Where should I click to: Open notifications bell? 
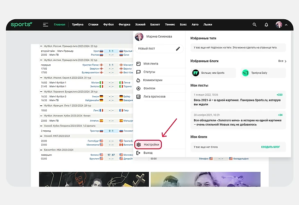(266, 25)
